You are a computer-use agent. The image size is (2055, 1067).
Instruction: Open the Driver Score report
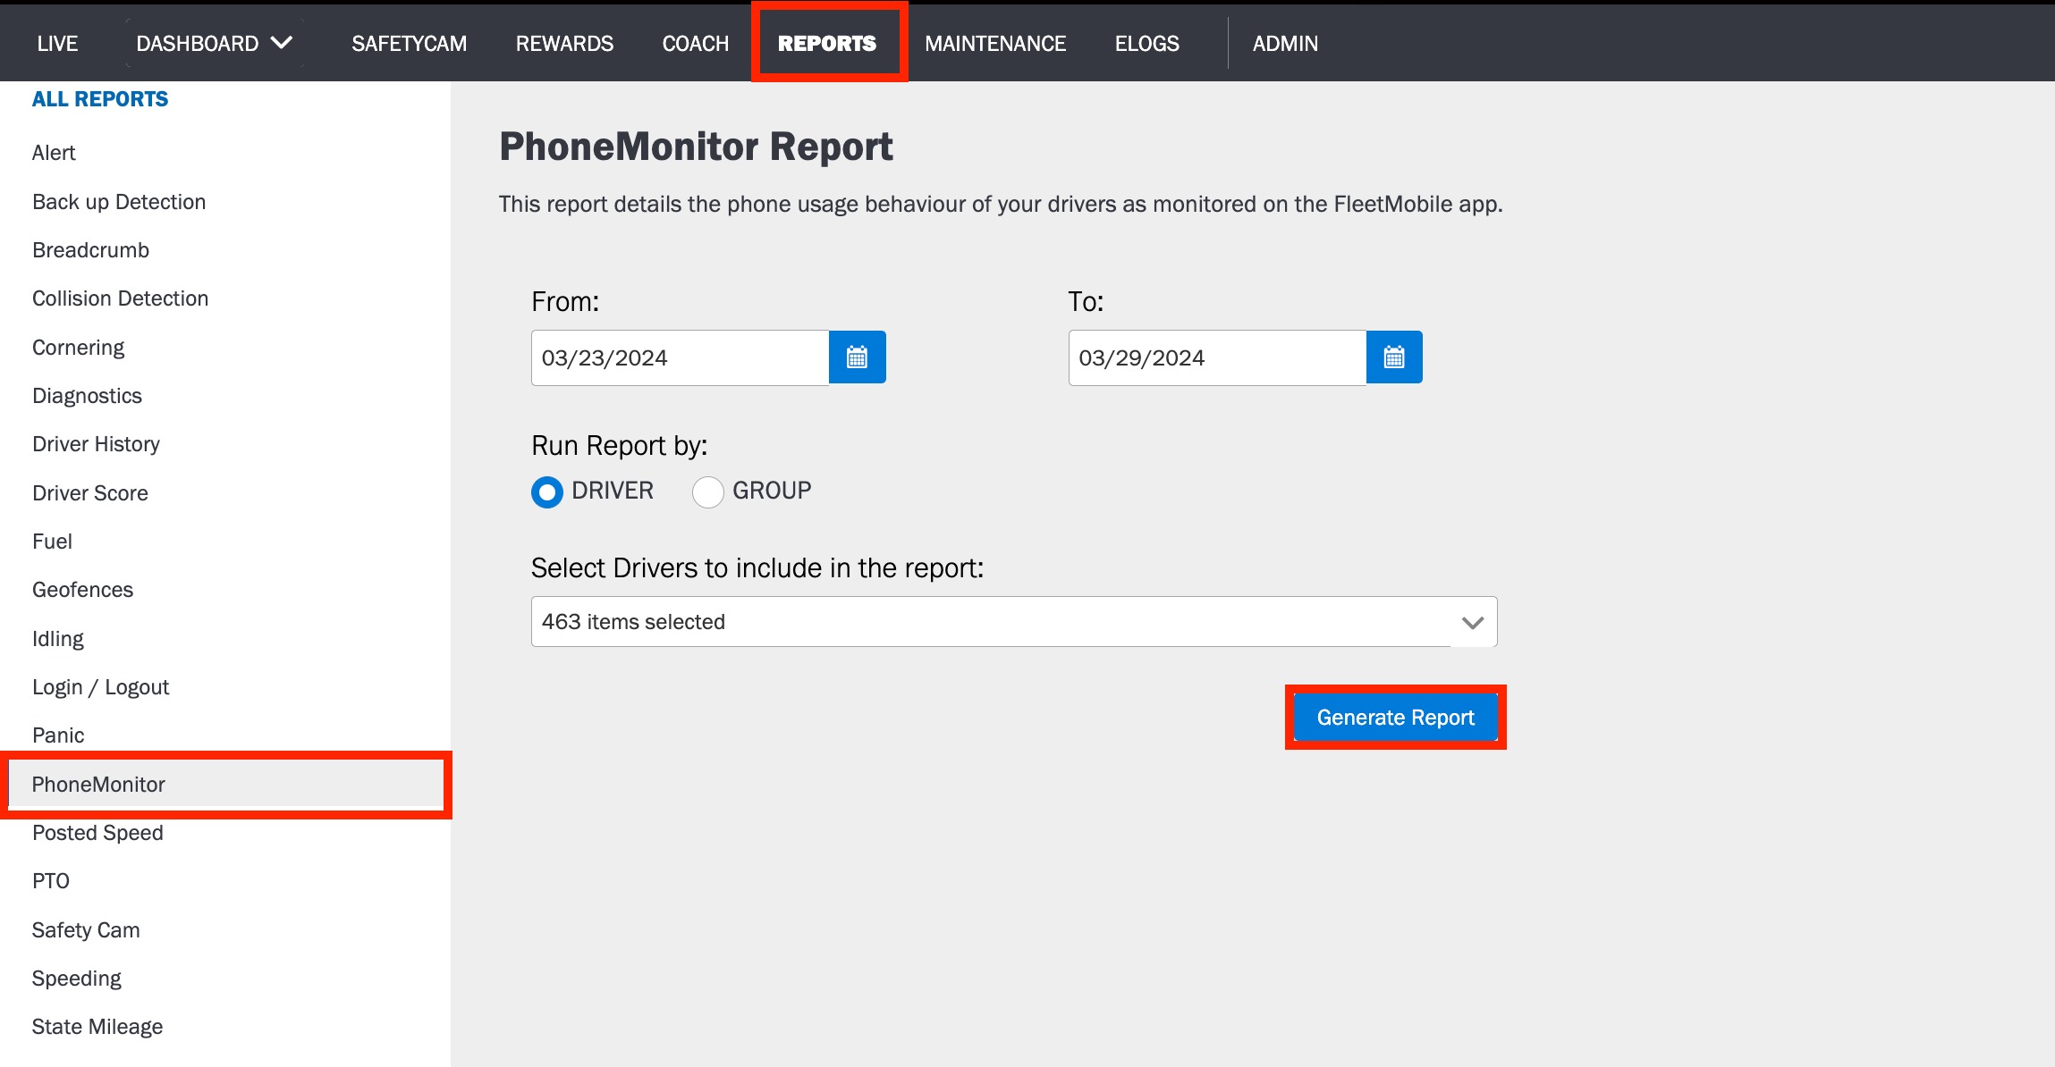click(90, 493)
